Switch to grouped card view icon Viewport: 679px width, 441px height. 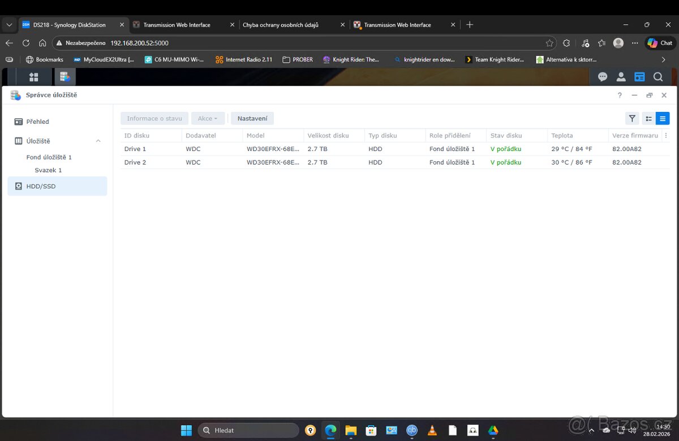[648, 118]
